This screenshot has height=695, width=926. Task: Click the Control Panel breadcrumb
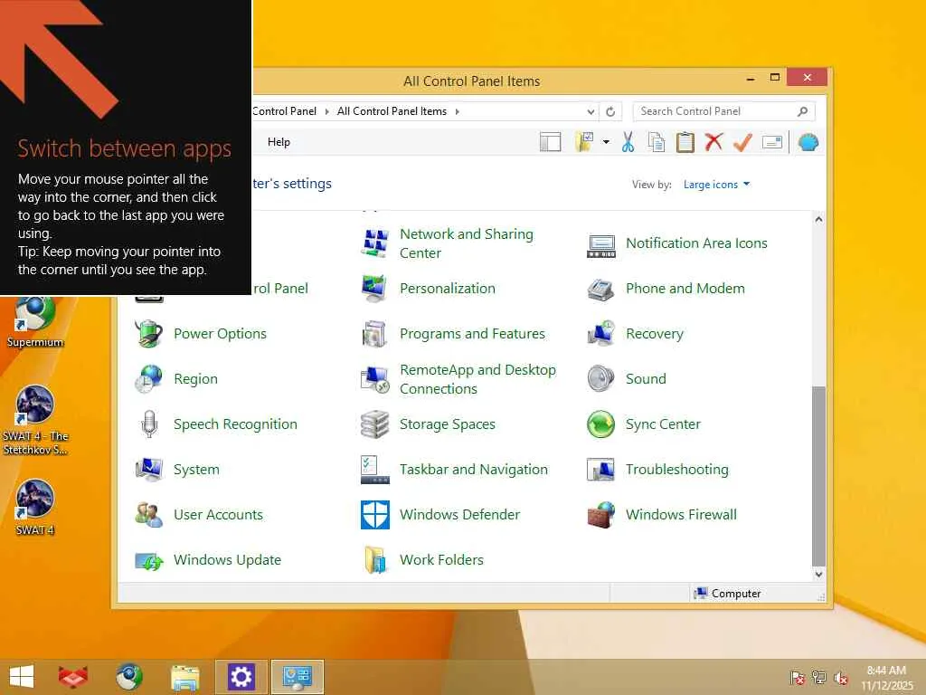pyautogui.click(x=284, y=111)
